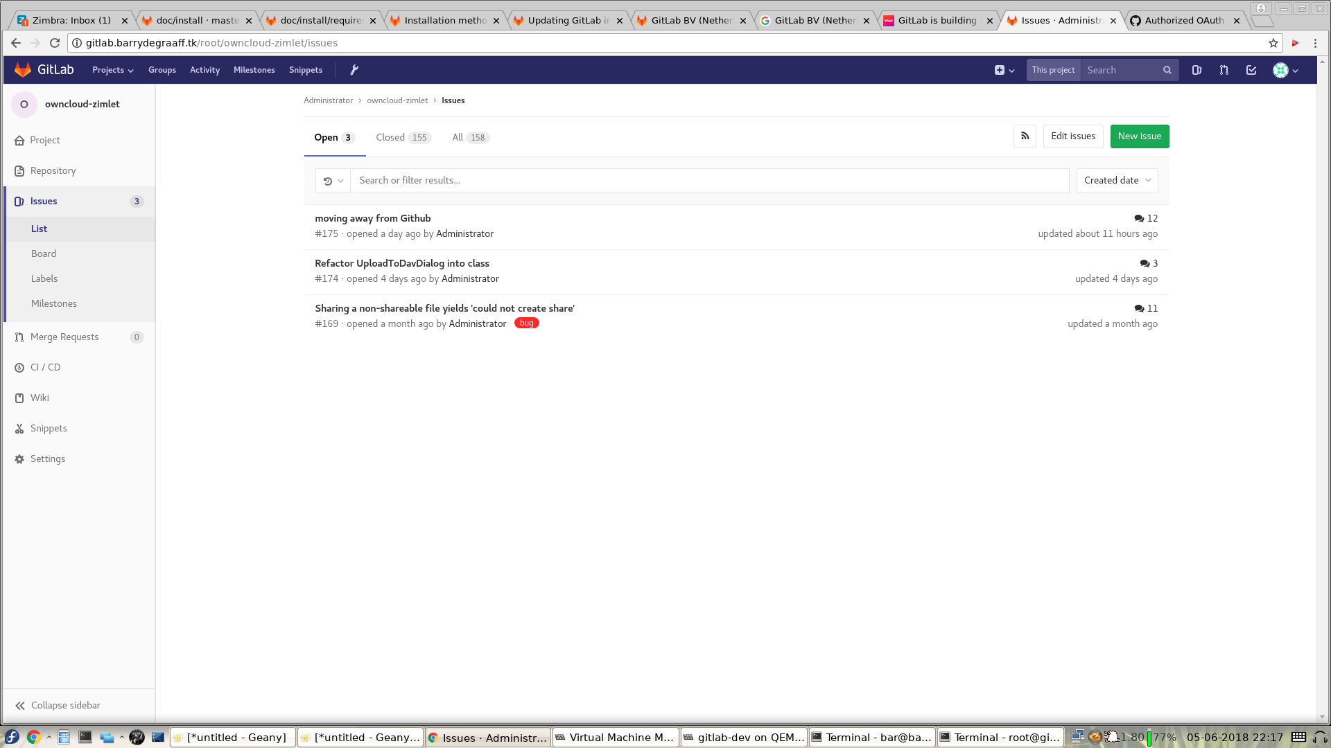
Task: Open the new item plus dropdown
Action: pyautogui.click(x=1004, y=70)
